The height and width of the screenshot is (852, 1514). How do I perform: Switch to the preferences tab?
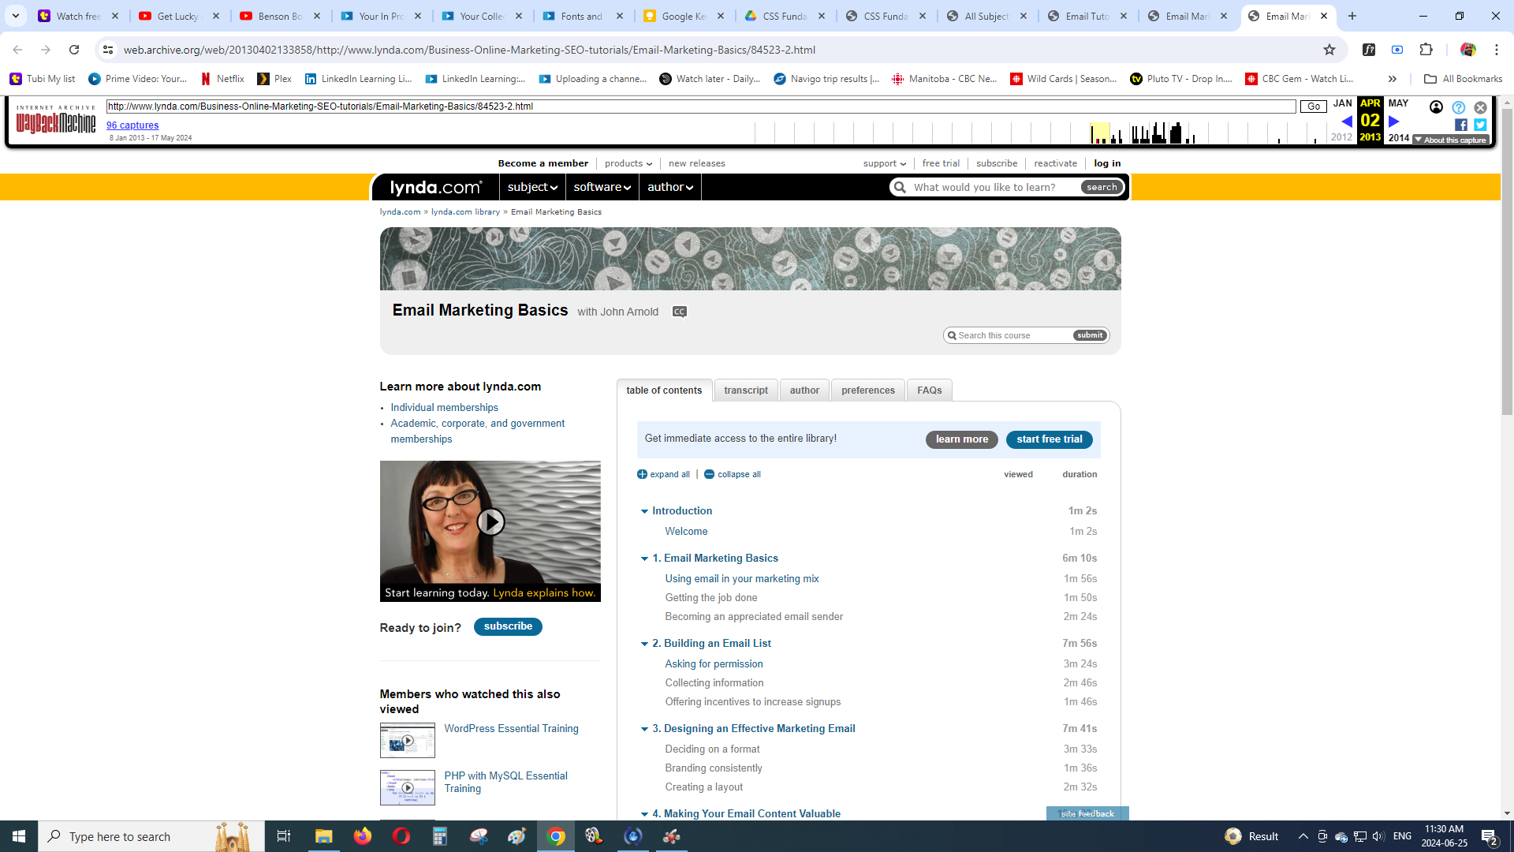point(867,390)
